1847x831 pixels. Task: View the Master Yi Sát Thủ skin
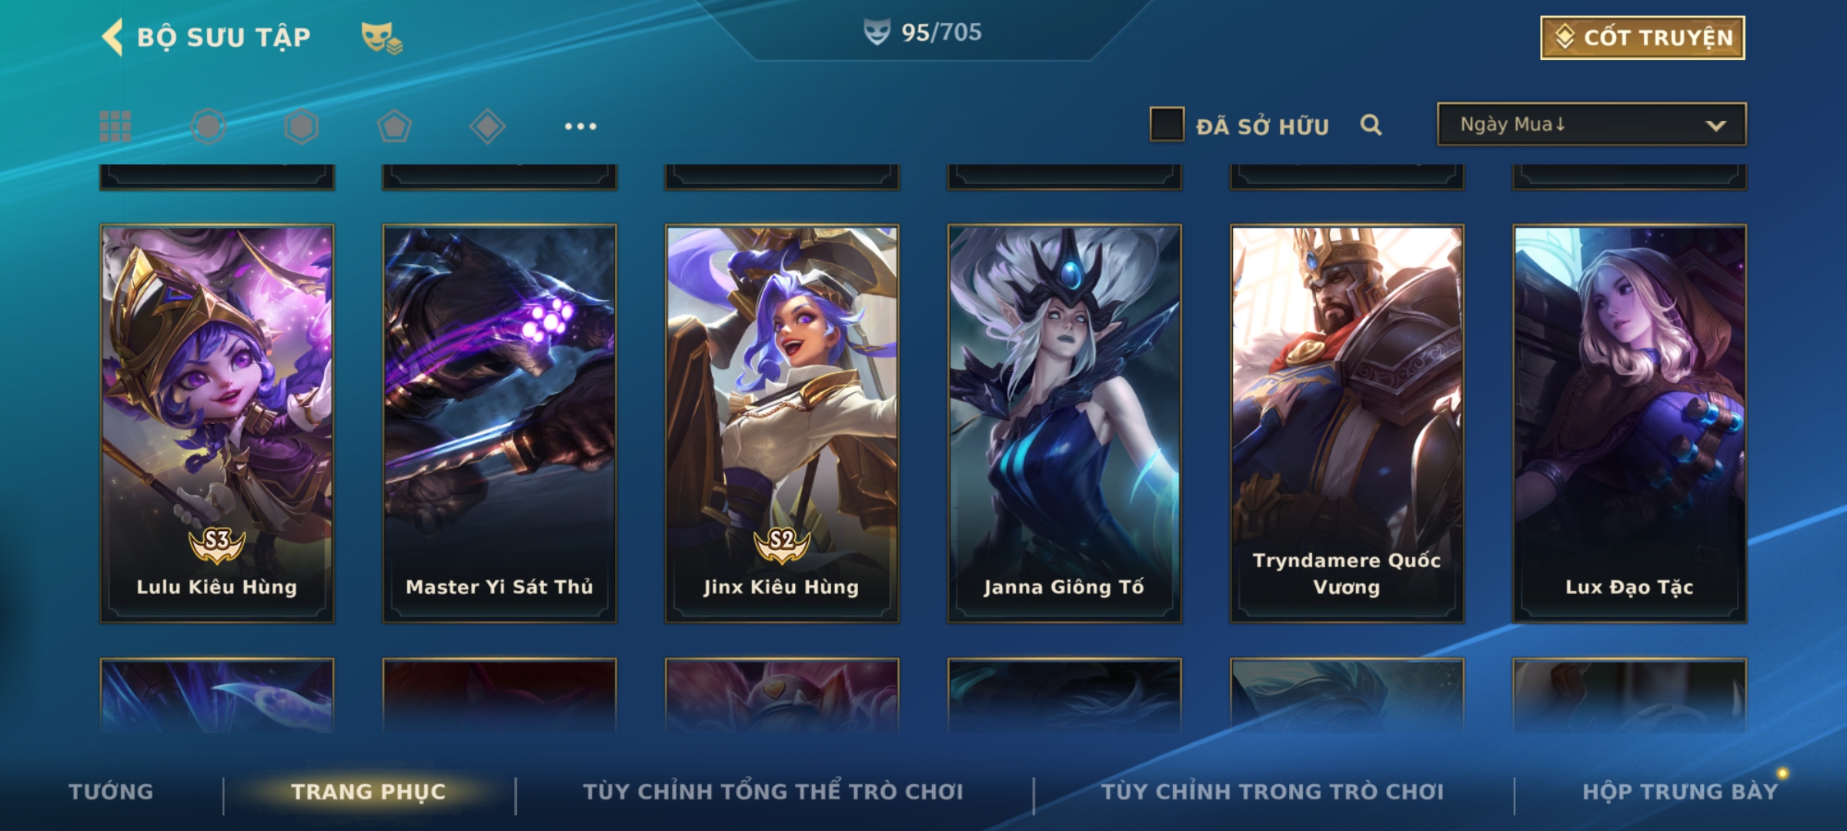[x=499, y=423]
